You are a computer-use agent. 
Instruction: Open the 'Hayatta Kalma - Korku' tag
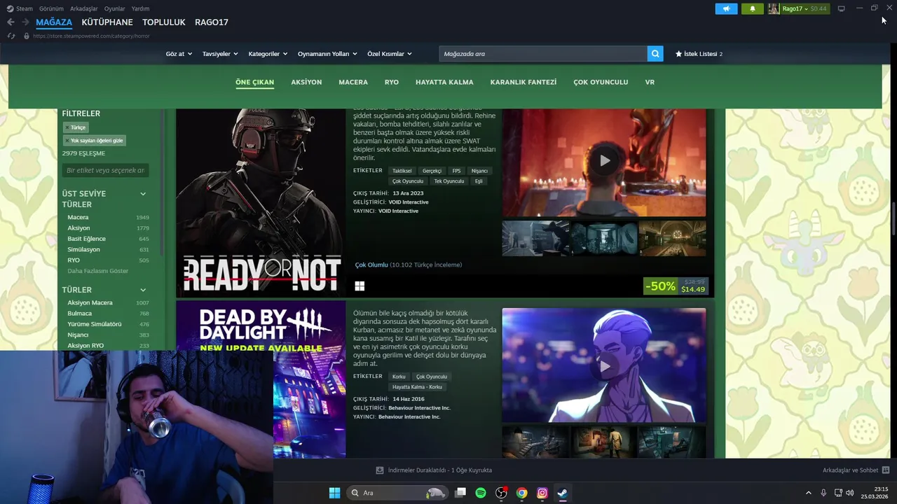click(x=417, y=387)
